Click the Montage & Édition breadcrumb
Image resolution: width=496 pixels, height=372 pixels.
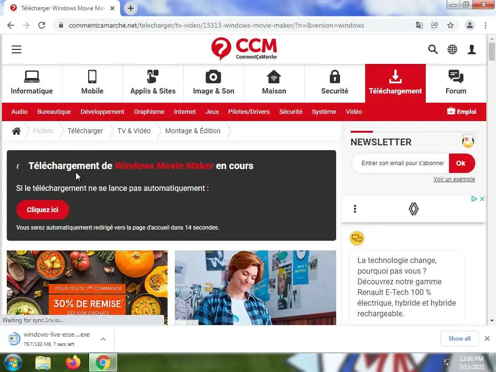tap(193, 131)
